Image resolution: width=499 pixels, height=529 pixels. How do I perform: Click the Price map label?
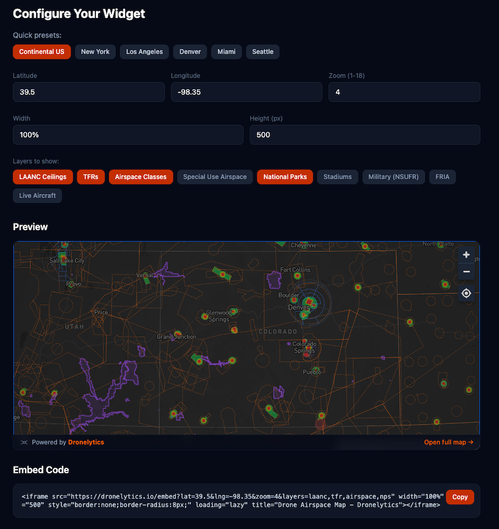(101, 312)
